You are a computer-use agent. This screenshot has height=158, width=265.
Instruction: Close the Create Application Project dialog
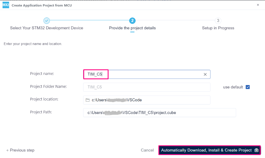pos(258,5)
